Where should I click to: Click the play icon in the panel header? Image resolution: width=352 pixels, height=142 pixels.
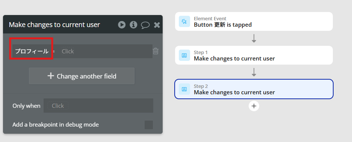[122, 25]
